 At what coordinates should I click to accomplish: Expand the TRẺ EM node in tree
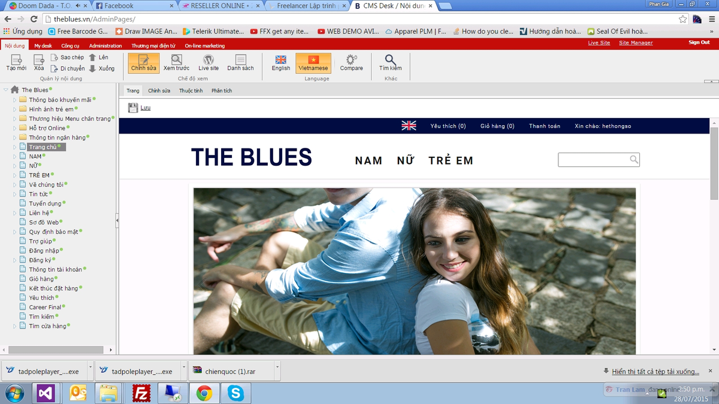click(15, 175)
